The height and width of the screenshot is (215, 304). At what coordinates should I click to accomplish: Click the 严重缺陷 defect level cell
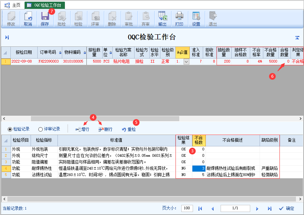click(269, 169)
